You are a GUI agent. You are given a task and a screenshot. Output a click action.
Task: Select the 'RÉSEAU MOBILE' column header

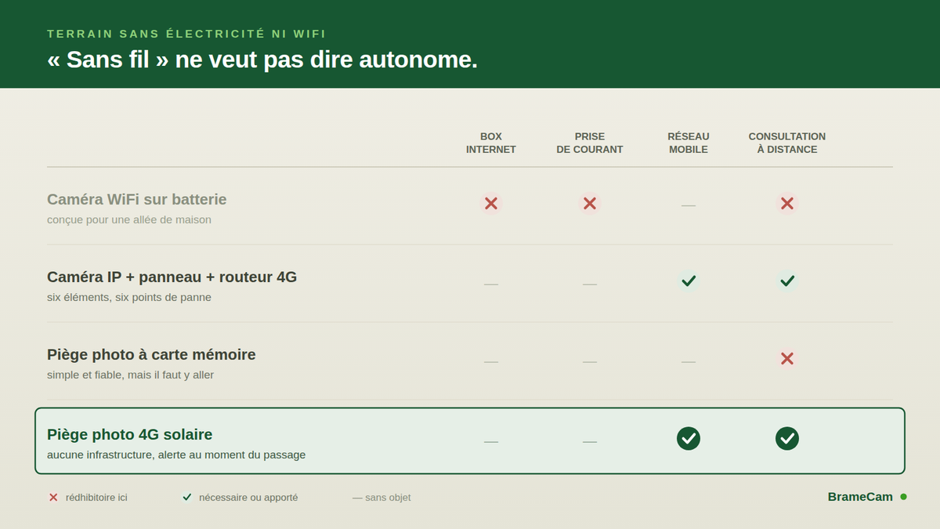pos(689,143)
